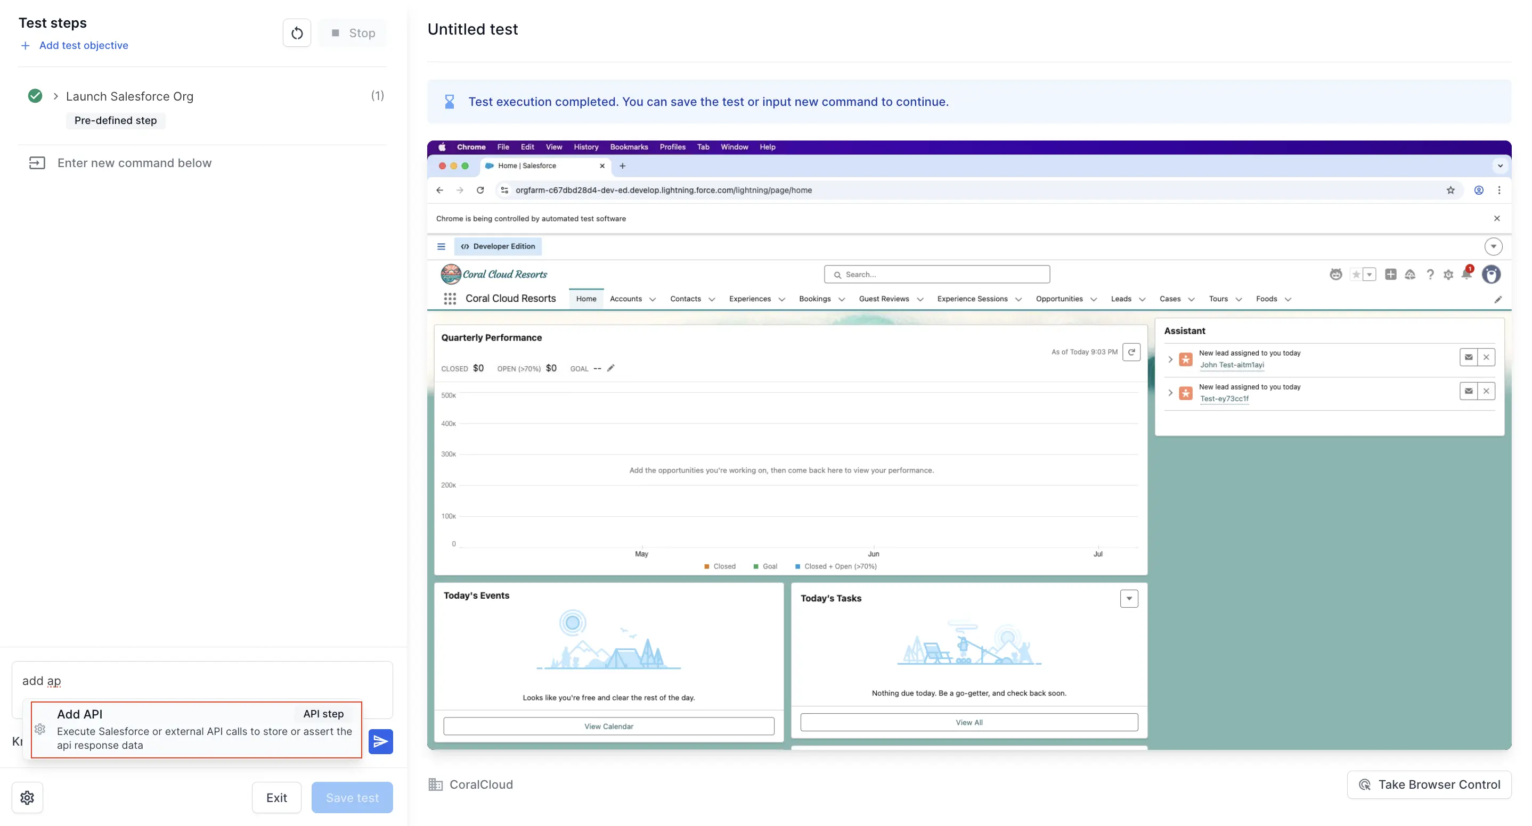Click the Help question mark icon

1431,275
